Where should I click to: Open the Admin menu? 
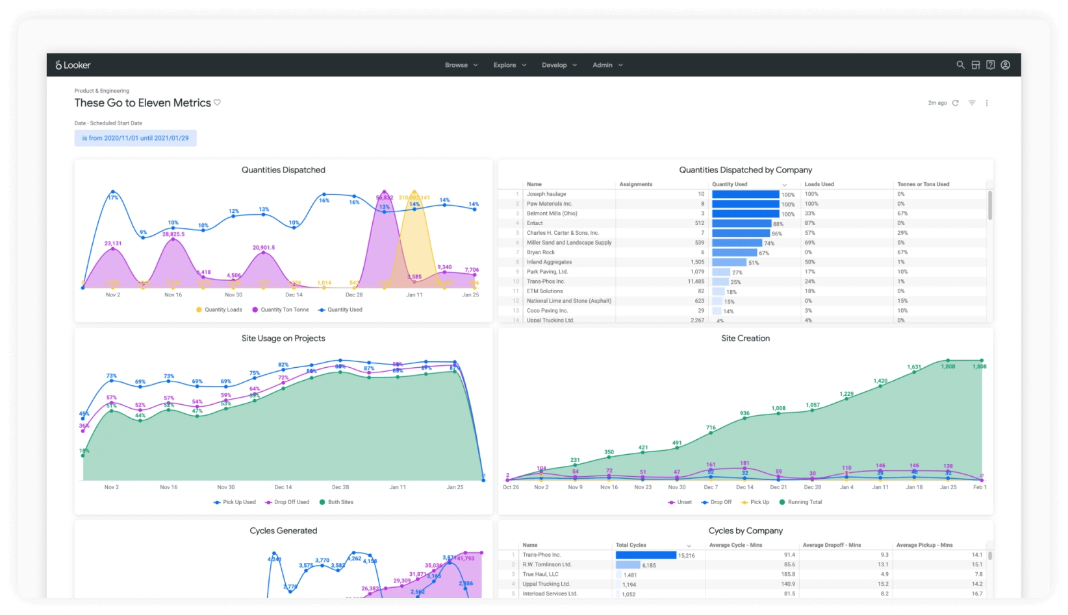pos(607,65)
